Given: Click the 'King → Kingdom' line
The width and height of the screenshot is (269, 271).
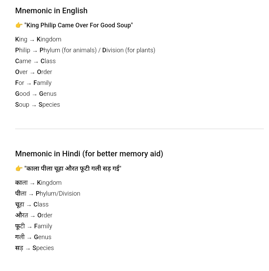Looking at the screenshot, I should pyautogui.click(x=38, y=39).
